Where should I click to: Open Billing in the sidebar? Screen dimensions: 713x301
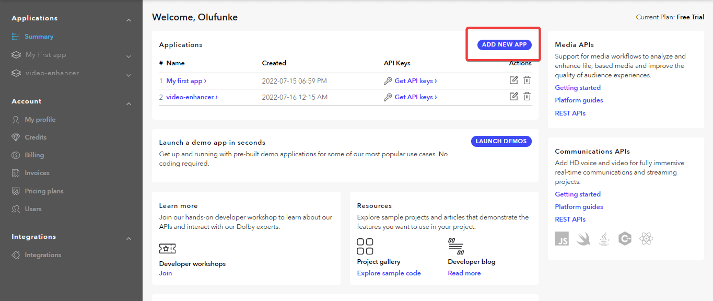tap(34, 155)
